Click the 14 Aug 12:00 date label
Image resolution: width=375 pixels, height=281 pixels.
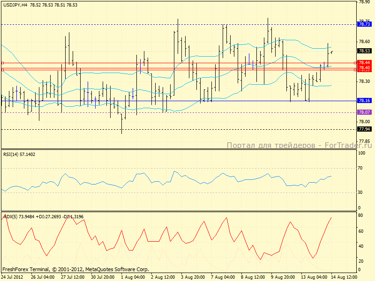tap(347, 277)
